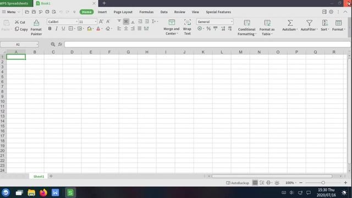Open a file with the folder icon
The width and height of the screenshot is (352, 198).
[27, 12]
